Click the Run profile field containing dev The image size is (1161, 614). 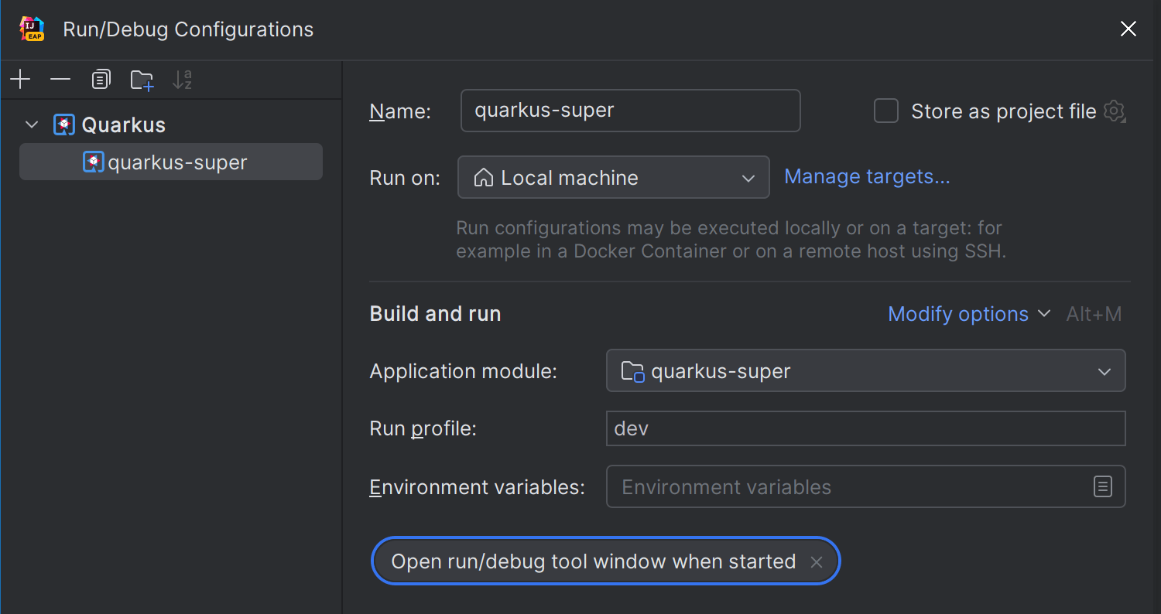(865, 428)
